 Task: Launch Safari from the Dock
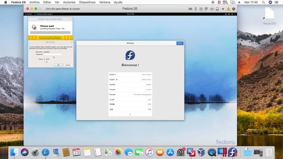pyautogui.click(x=46, y=152)
